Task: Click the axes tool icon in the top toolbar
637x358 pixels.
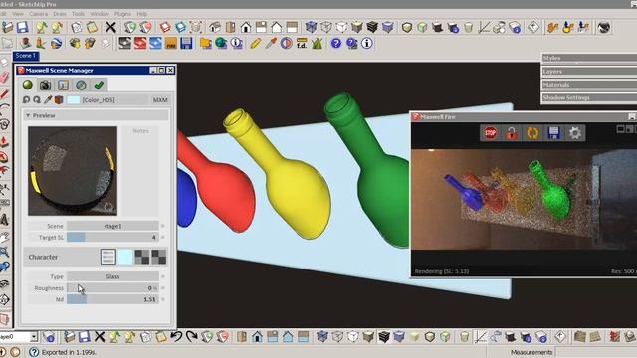Action: point(484,27)
